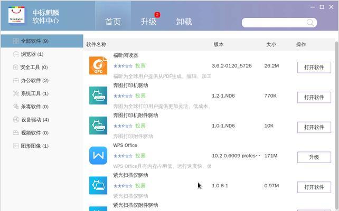This screenshot has width=339, height=211.
Task: Click the device driver category icon
Action: tap(16, 120)
